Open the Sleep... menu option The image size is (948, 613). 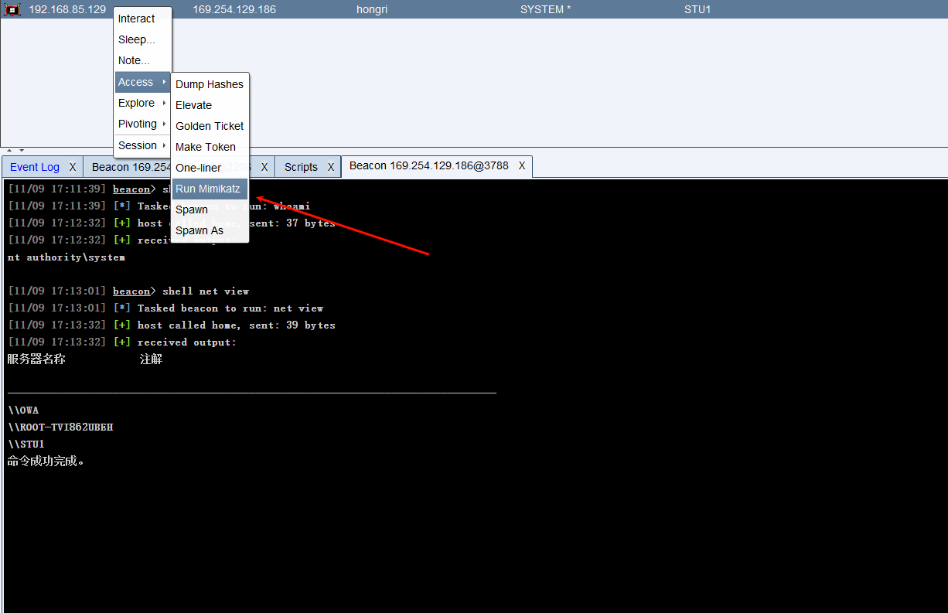click(x=142, y=39)
